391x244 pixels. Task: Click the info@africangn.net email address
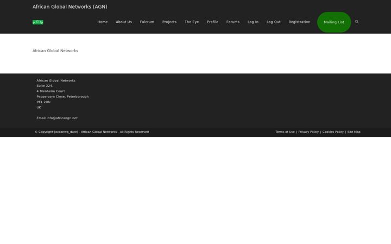coord(62,118)
